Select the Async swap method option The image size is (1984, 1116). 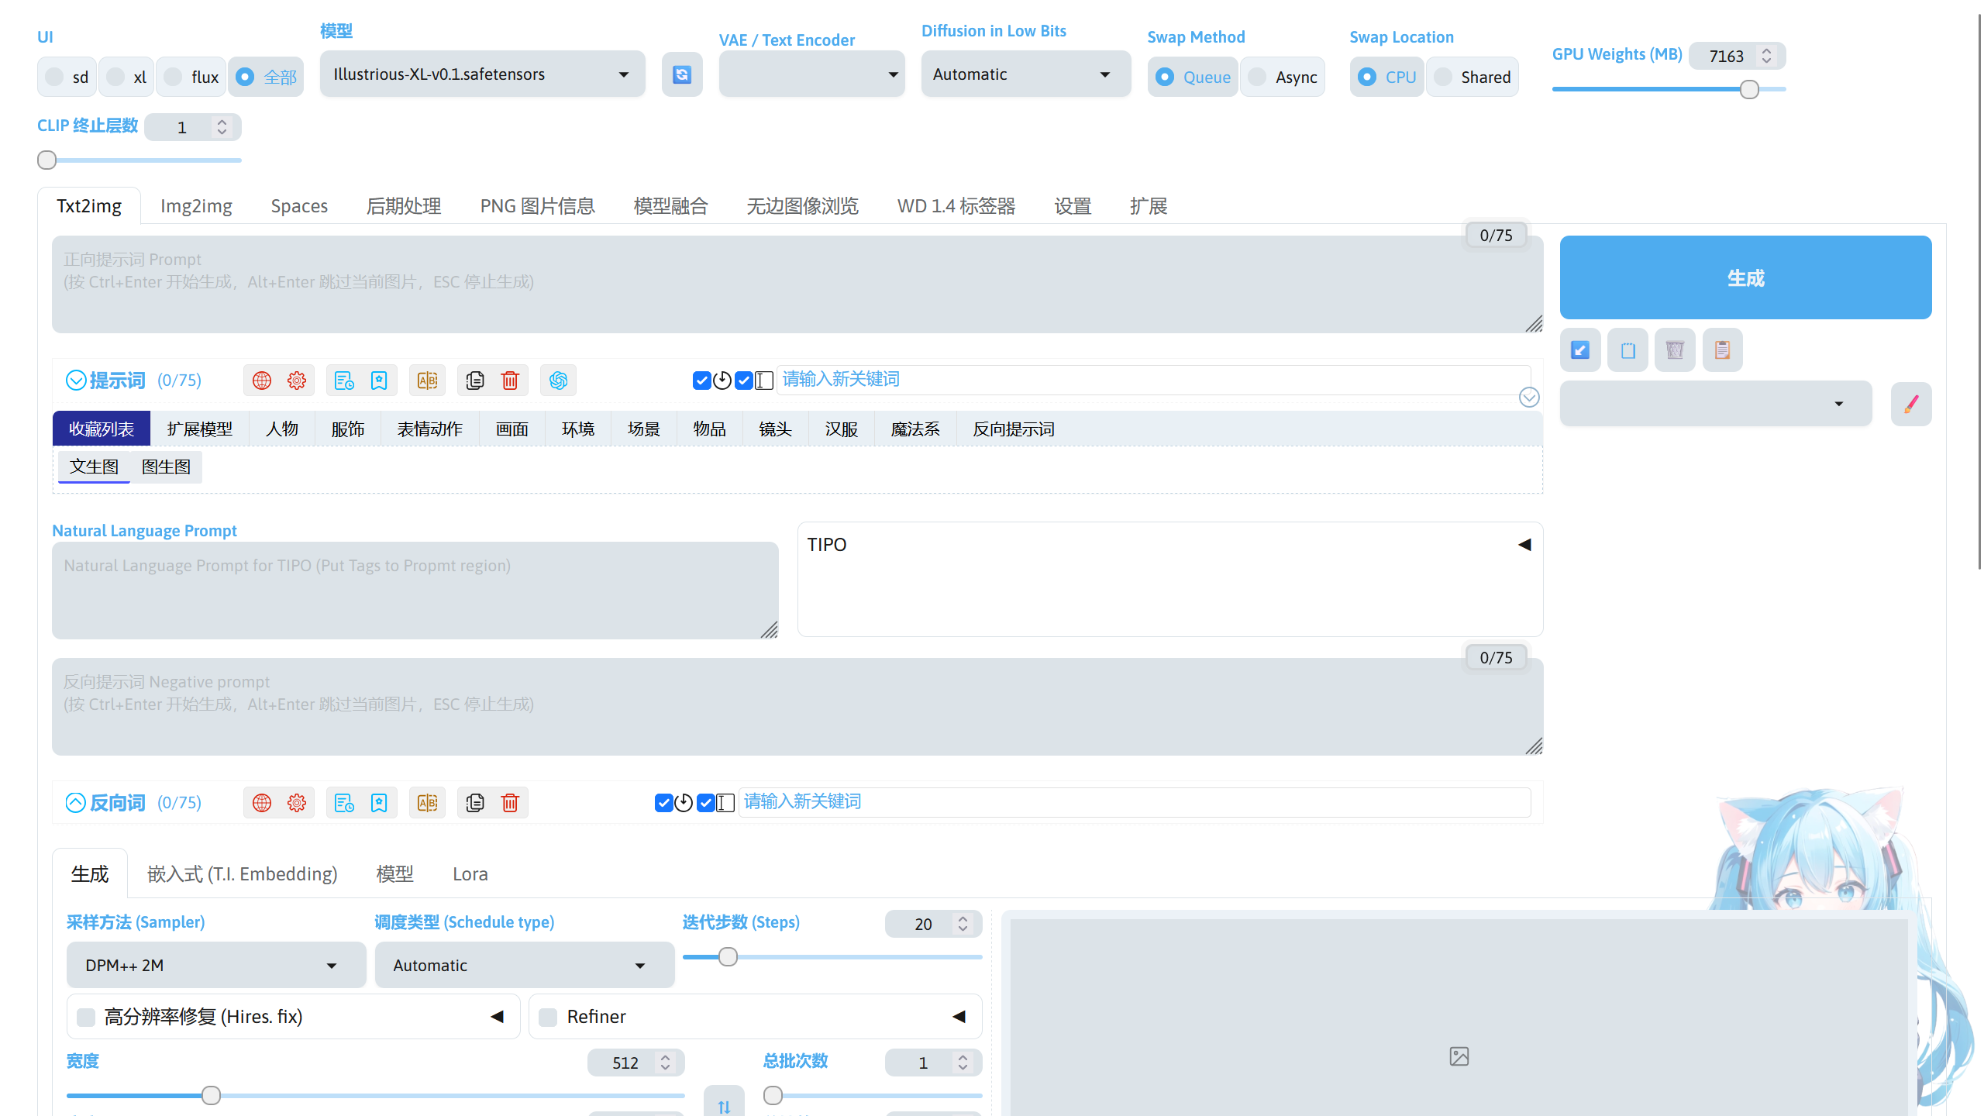1257,77
